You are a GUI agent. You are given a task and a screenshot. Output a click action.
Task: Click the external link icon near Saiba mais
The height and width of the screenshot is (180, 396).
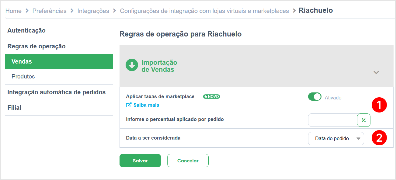129,105
